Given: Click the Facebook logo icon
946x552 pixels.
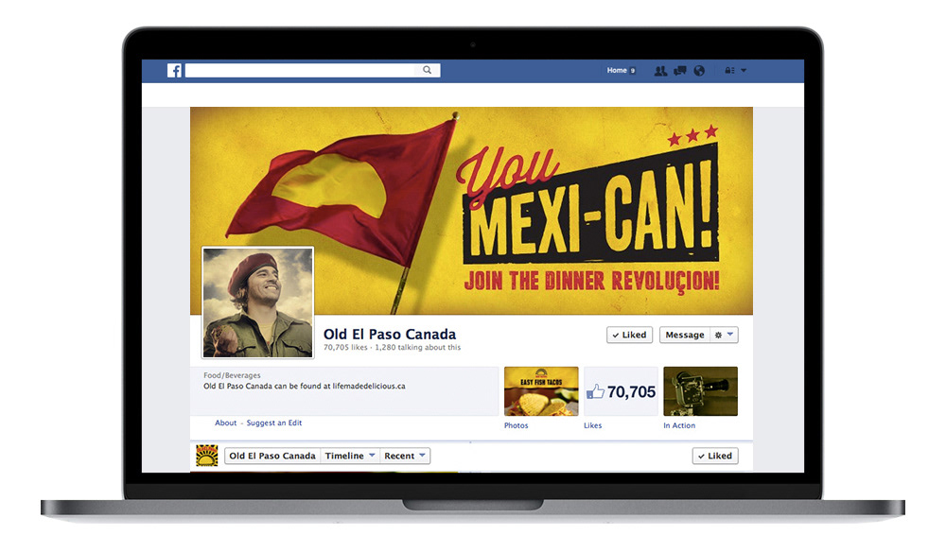Looking at the screenshot, I should tap(174, 71).
